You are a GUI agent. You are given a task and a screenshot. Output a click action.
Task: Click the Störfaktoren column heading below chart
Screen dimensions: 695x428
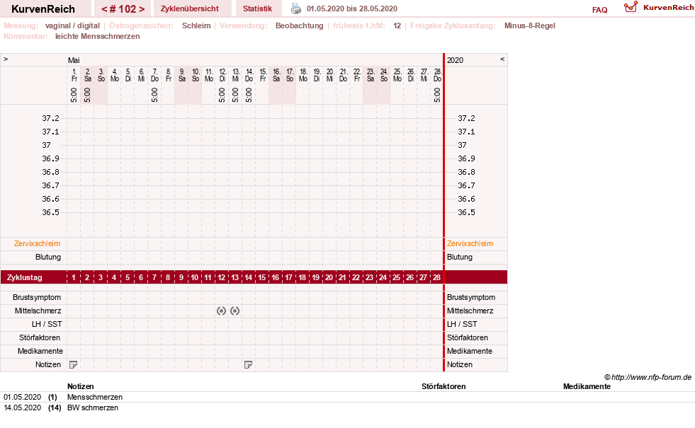click(443, 386)
